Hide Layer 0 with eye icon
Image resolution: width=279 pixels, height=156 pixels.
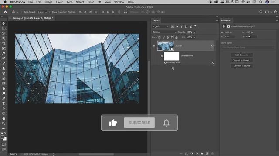(x=154, y=46)
